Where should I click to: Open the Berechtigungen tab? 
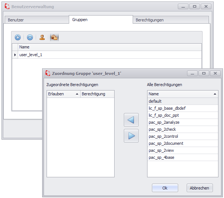point(149,20)
